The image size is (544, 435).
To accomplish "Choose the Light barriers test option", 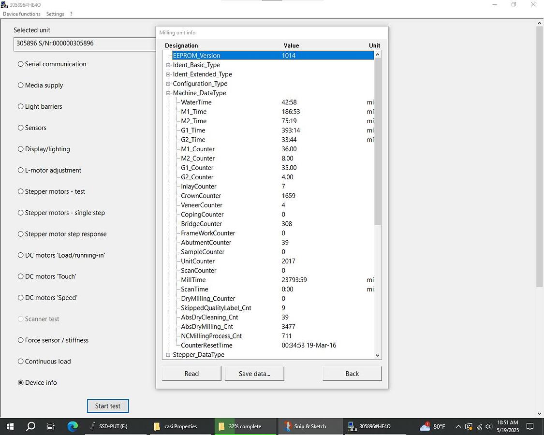I will click(21, 107).
